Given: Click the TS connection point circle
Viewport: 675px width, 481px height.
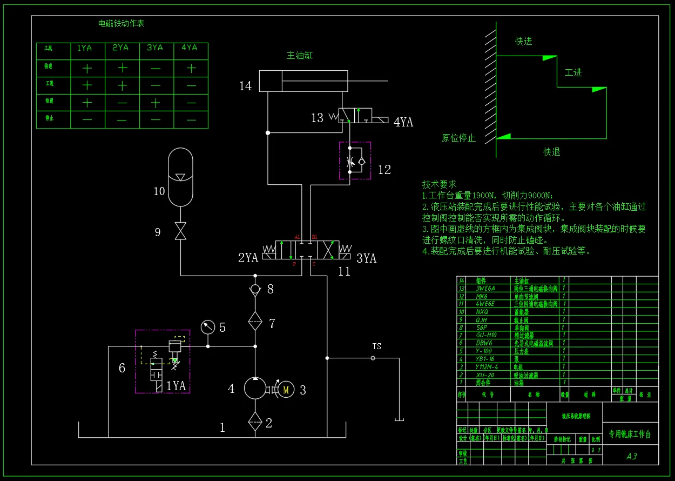Looking at the screenshot, I should click(x=373, y=358).
